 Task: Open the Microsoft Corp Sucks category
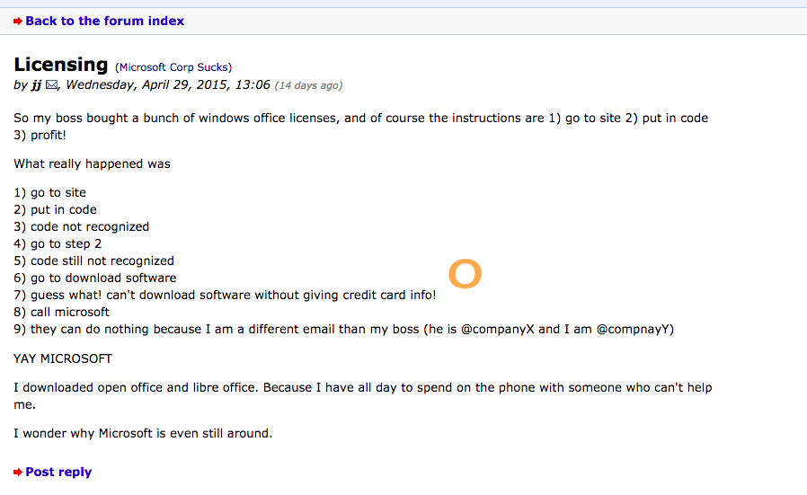tap(173, 67)
